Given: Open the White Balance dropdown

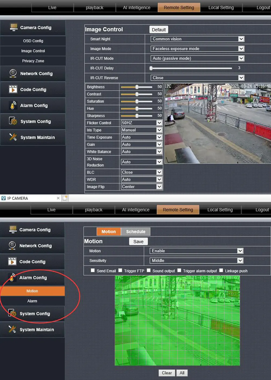Looking at the screenshot, I should 141,151.
